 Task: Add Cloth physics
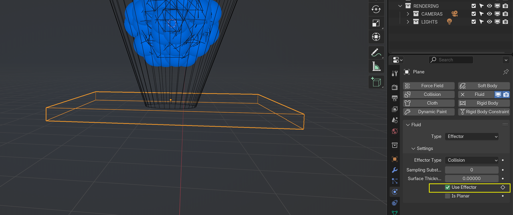[429, 103]
